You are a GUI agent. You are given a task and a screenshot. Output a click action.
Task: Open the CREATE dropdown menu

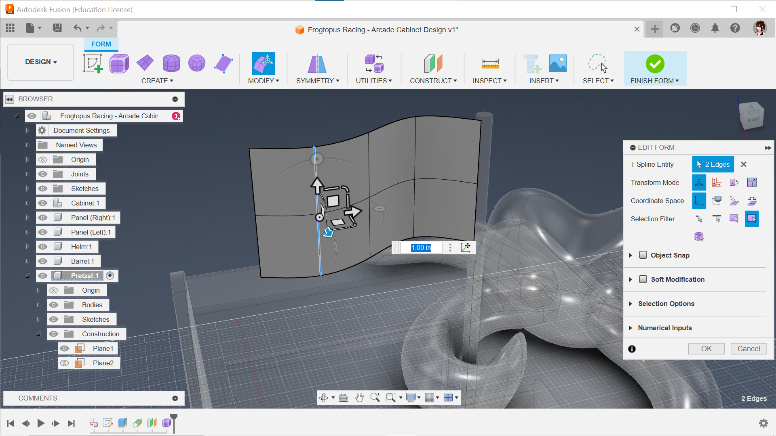tap(158, 80)
